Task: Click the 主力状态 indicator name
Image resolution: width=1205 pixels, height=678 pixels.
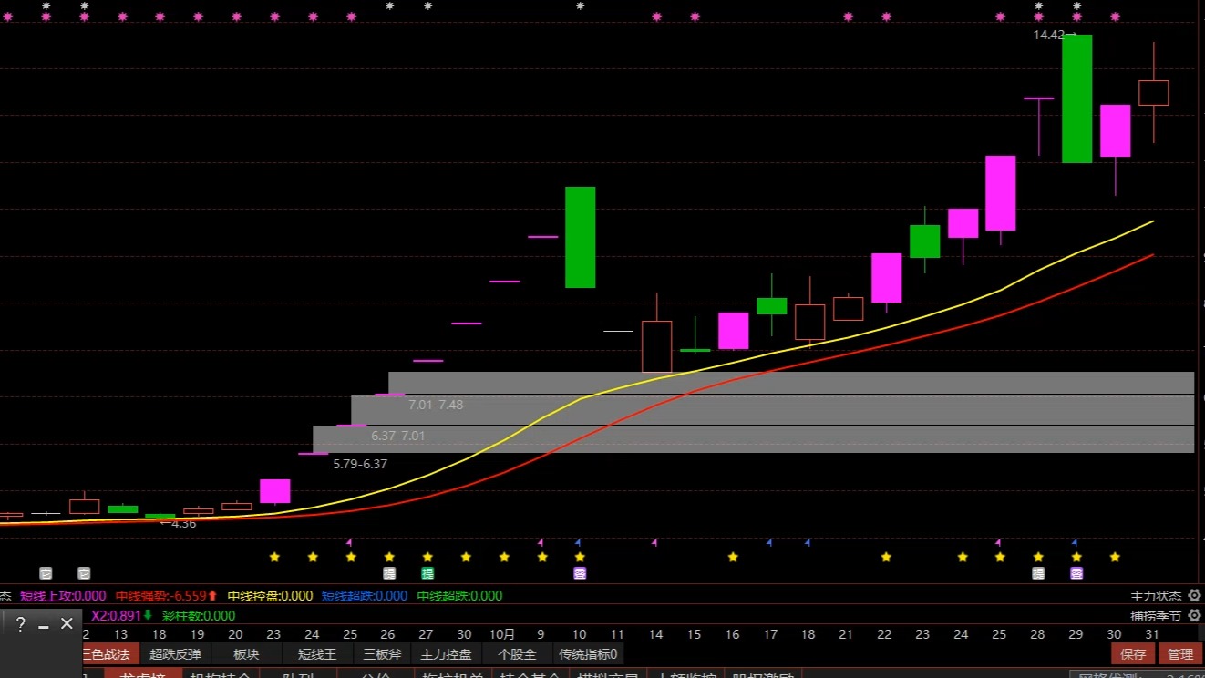Action: [x=1156, y=596]
